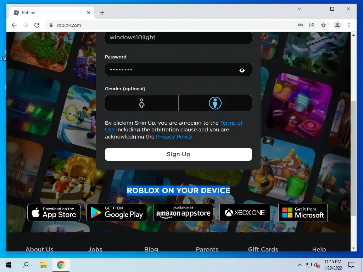Open the Terms of Use link

point(231,123)
